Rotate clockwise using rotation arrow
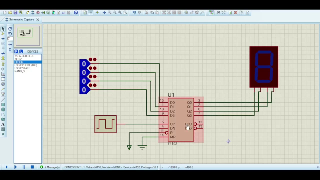 tap(10, 29)
